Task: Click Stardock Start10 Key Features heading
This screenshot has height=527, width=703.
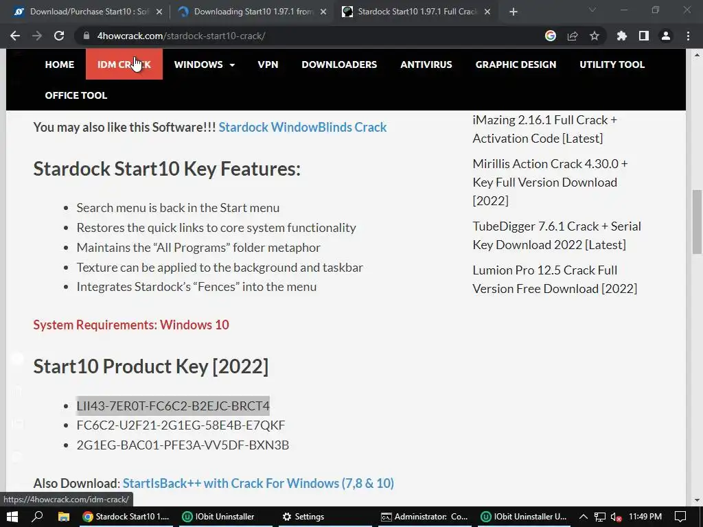Action: pyautogui.click(x=167, y=169)
